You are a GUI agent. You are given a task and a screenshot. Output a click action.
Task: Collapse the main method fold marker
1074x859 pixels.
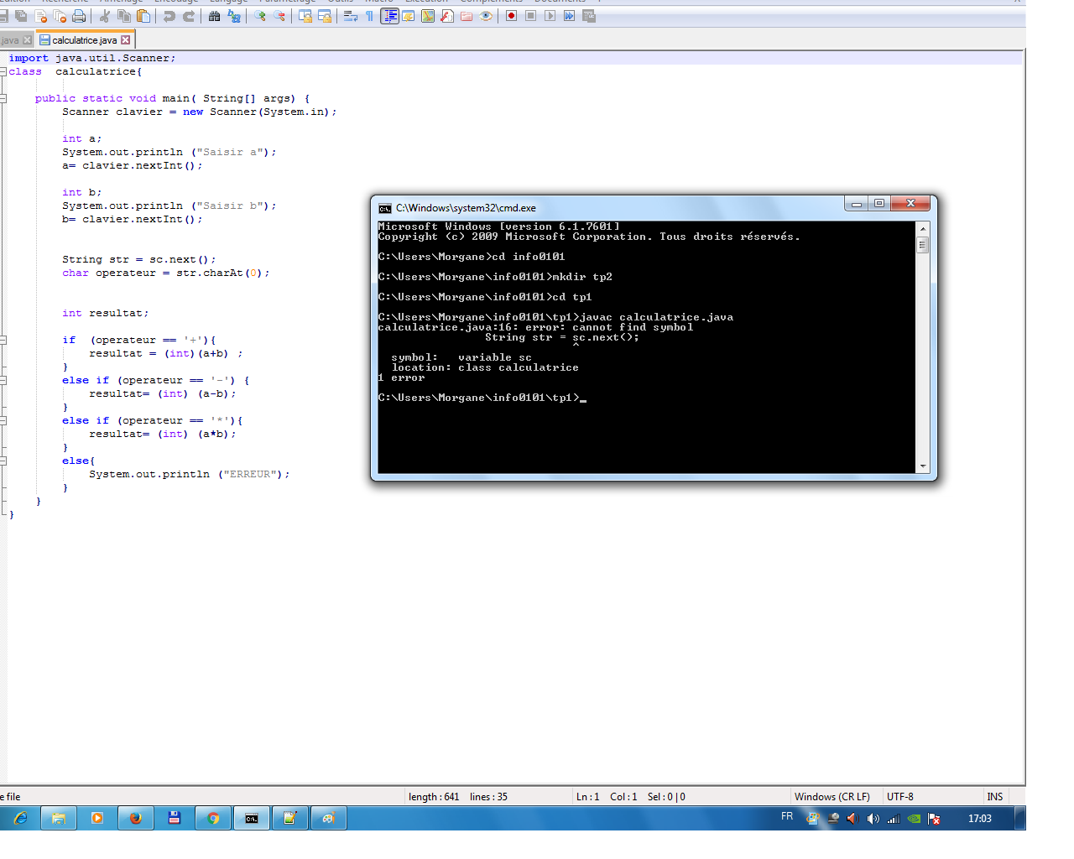tap(3, 97)
